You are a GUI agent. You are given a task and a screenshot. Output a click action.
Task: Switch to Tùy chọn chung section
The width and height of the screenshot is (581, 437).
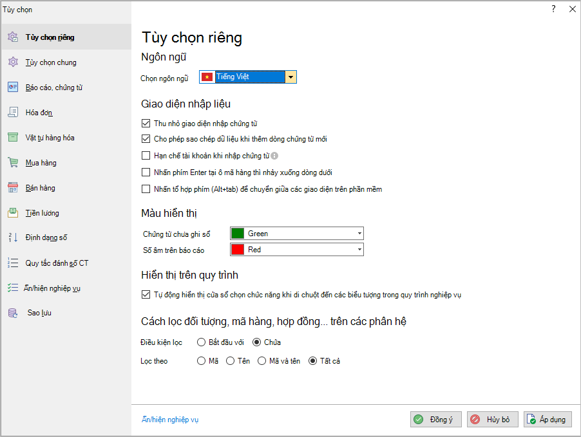click(x=50, y=62)
